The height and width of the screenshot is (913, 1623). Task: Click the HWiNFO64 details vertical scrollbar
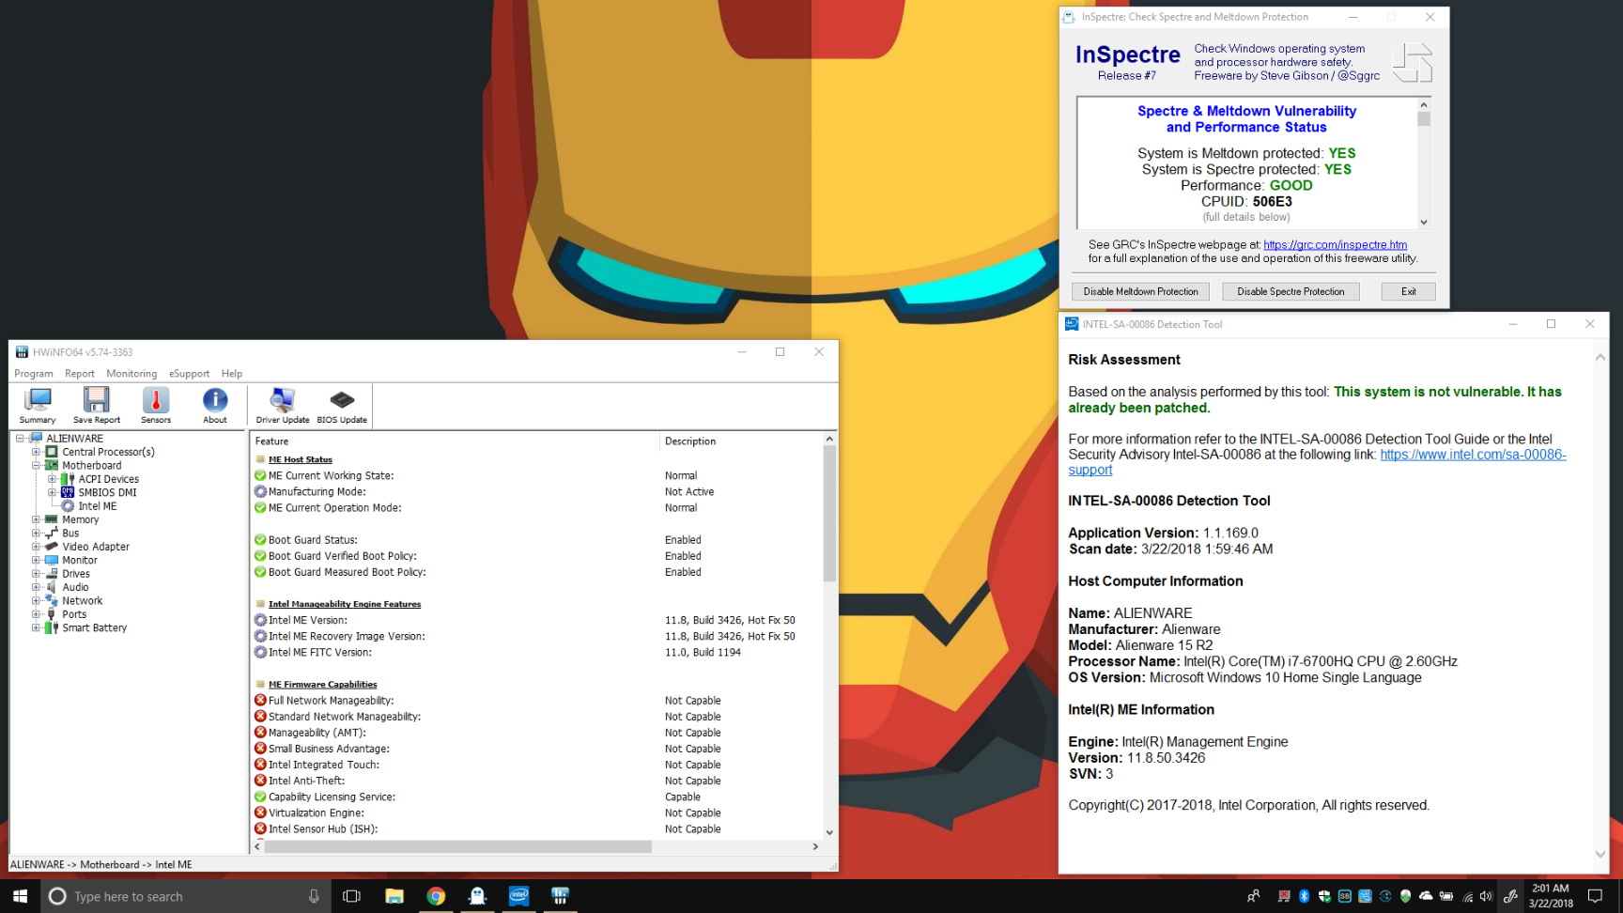pos(829,514)
